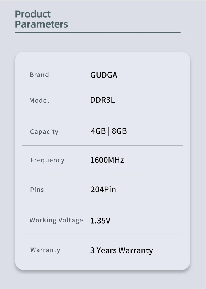Click the vertical separator between 4GB and 8GB

pyautogui.click(x=109, y=131)
